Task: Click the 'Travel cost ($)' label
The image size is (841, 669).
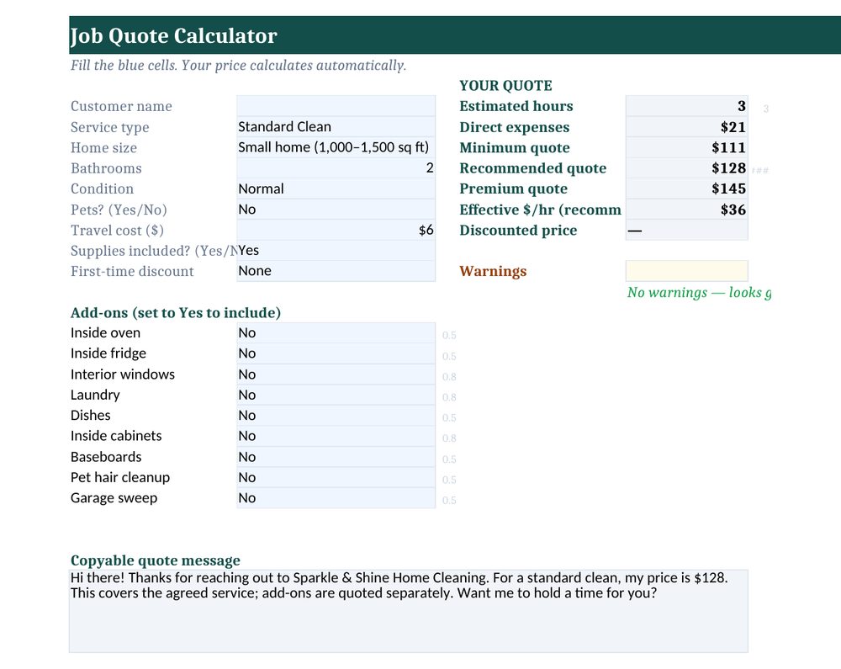Action: tap(117, 231)
